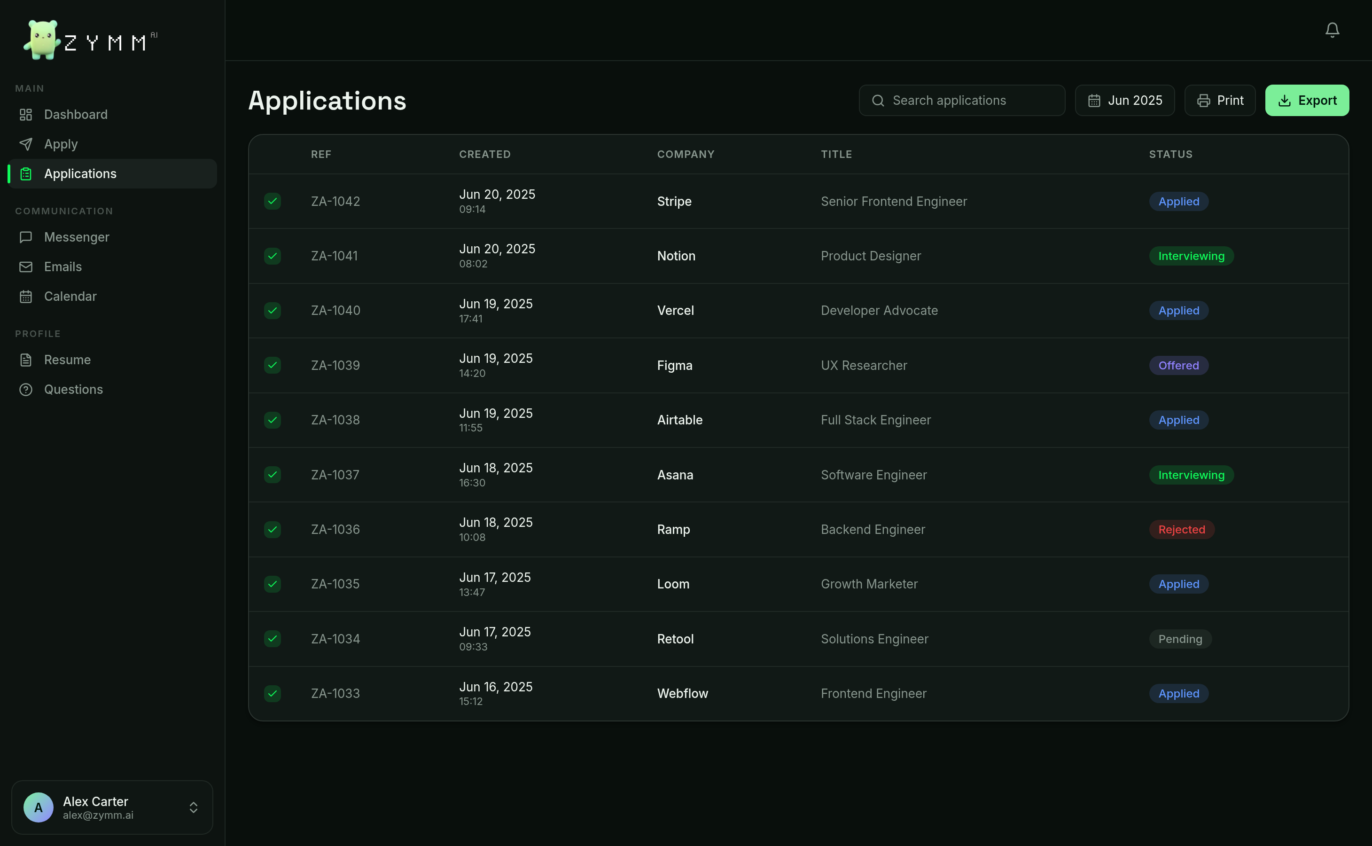Screen dimensions: 1372x846
Task: Click the calendar icon beside Jun 2025
Action: (x=1094, y=101)
